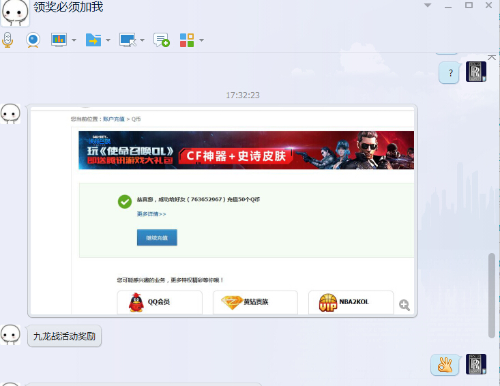The width and height of the screenshot is (500, 386).
Task: Click the green success checkmark icon
Action: [x=125, y=202]
